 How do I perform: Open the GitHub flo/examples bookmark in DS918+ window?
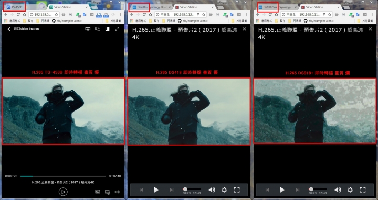(x=320, y=21)
